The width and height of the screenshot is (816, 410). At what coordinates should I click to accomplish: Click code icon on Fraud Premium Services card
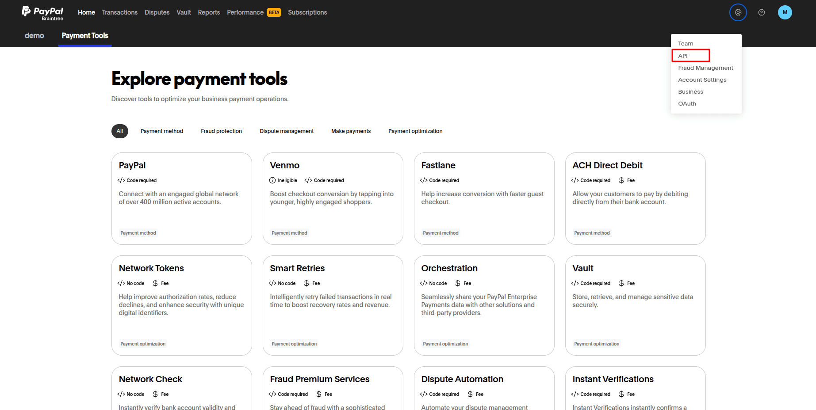point(272,394)
